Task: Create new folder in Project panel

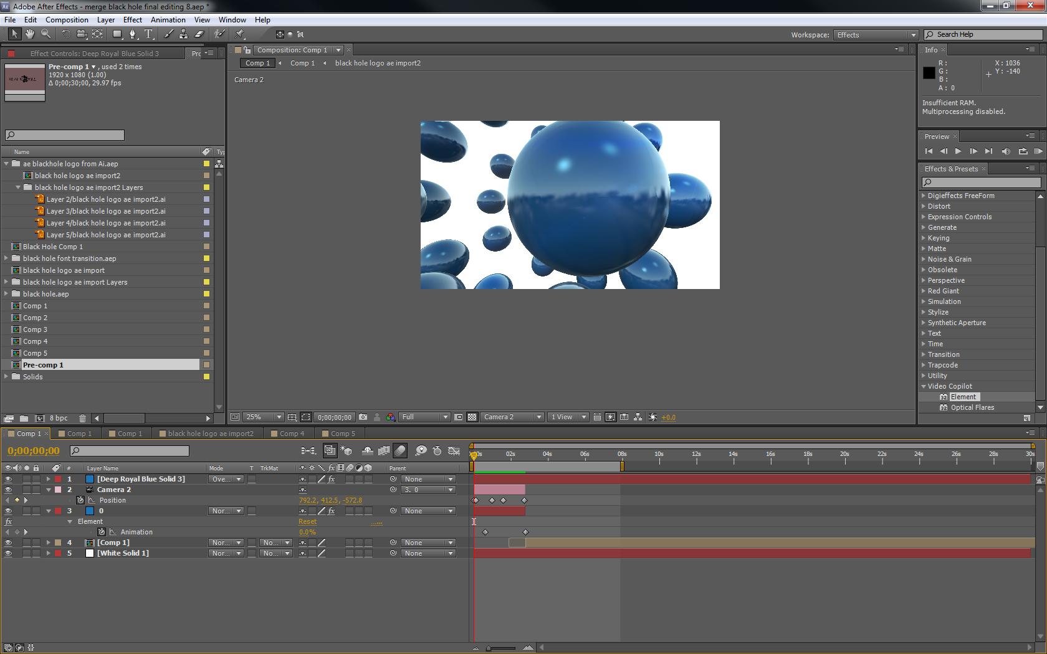Action: tap(24, 419)
